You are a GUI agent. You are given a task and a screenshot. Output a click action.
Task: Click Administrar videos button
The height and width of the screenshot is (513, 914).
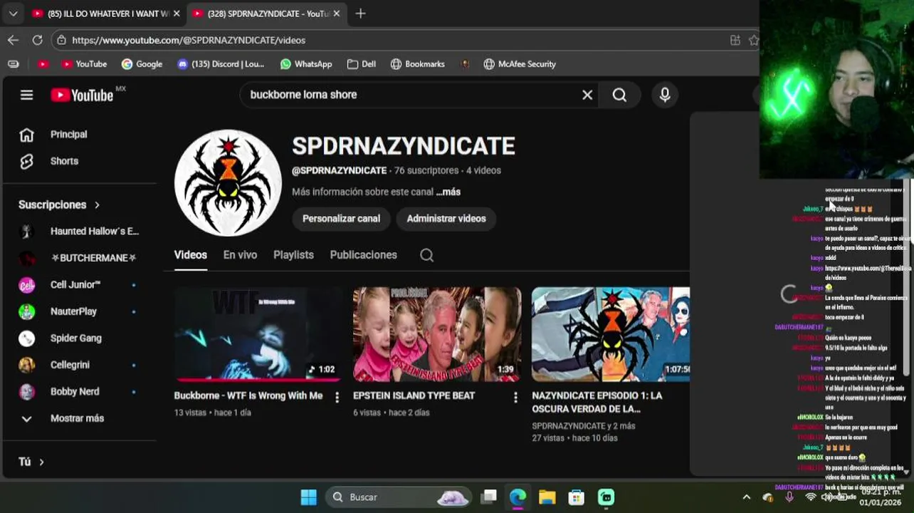tap(446, 219)
